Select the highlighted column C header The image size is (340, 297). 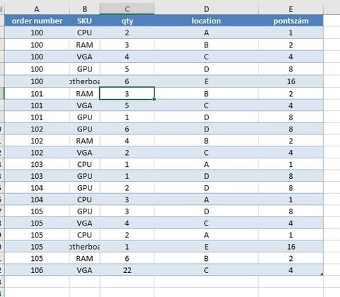tap(127, 9)
